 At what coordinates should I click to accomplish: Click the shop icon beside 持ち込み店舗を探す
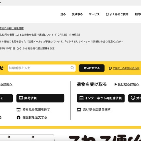[19, 110]
